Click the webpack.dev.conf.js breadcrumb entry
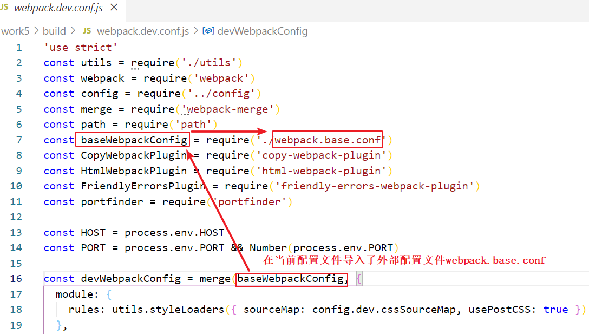The image size is (589, 334). click(x=143, y=31)
